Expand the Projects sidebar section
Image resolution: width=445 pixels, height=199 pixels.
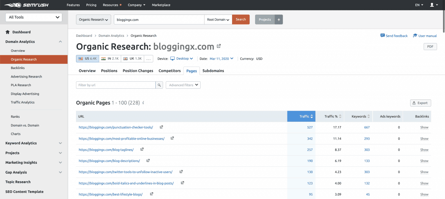(60, 153)
